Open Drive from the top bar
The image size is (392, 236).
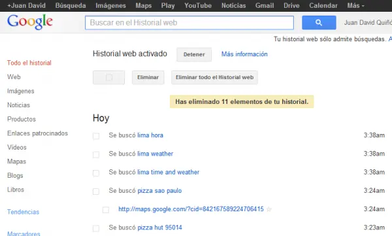291,5
